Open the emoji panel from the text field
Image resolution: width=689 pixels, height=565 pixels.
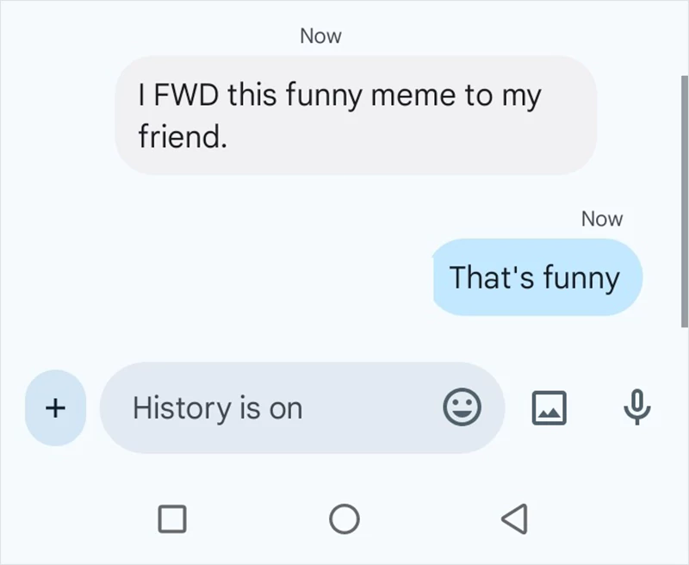coord(463,408)
